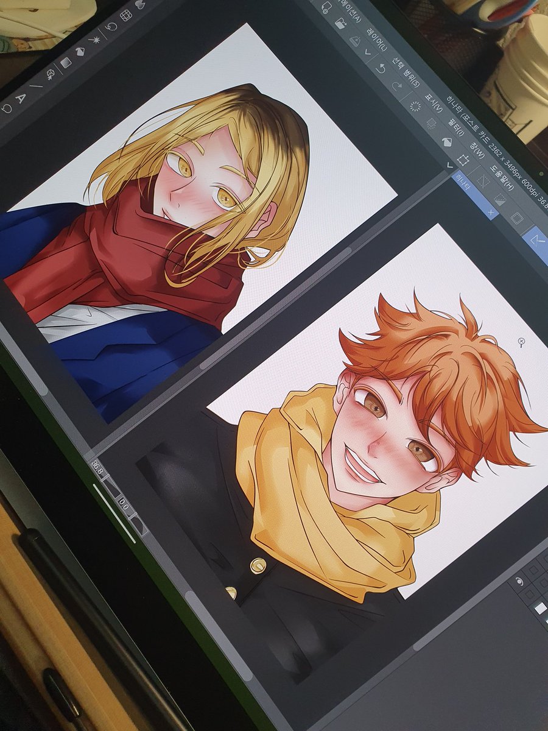Click the white layer swatch beside eye icon
Viewport: 548px width, 731px height.
click(539, 608)
